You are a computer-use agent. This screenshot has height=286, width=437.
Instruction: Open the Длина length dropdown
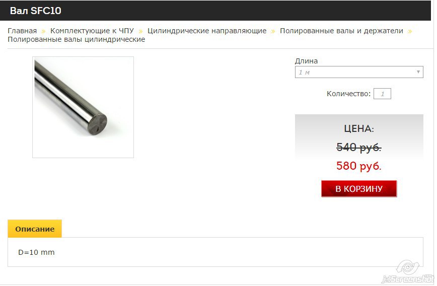pos(359,72)
